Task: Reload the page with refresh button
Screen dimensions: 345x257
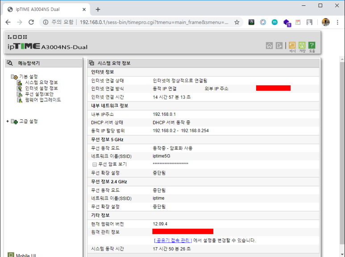Action: coord(31,22)
